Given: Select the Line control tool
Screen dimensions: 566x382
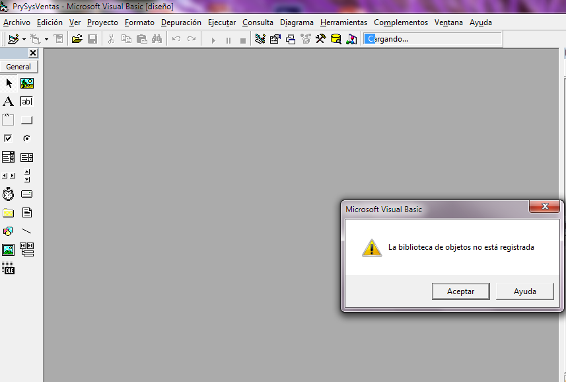Looking at the screenshot, I should [x=26, y=231].
